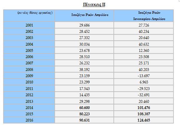
Task: Select year cell 2002
Action: [x=29, y=32]
